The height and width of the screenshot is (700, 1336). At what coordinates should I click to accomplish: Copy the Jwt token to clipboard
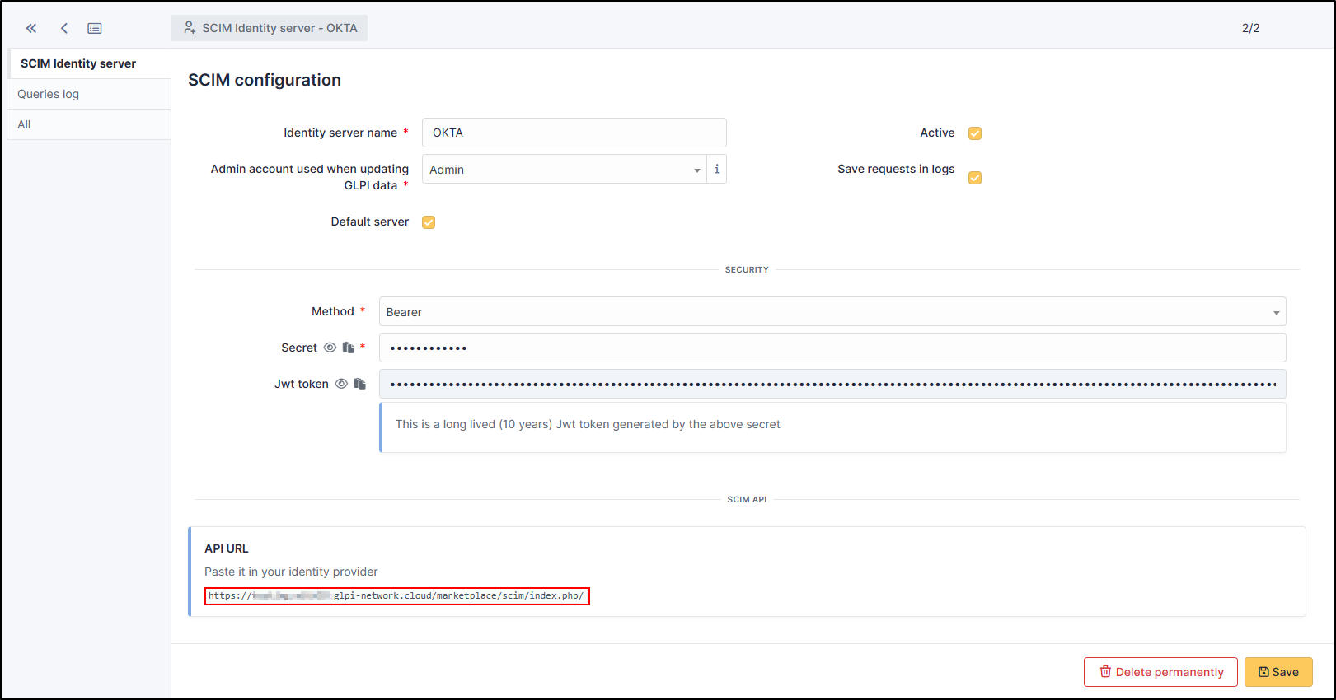pyautogui.click(x=360, y=384)
